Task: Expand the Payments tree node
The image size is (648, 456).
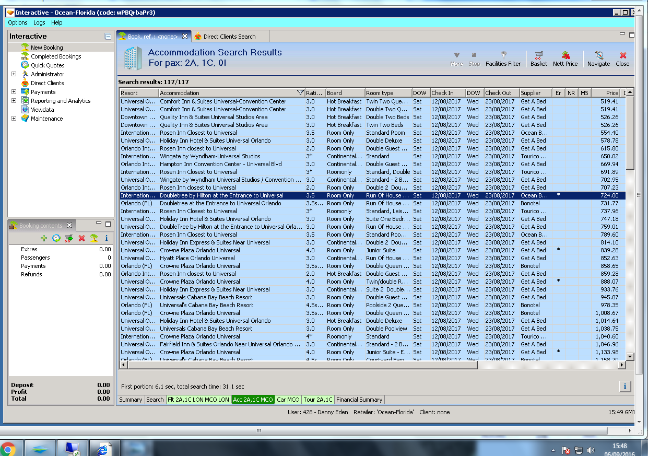Action: (x=14, y=92)
